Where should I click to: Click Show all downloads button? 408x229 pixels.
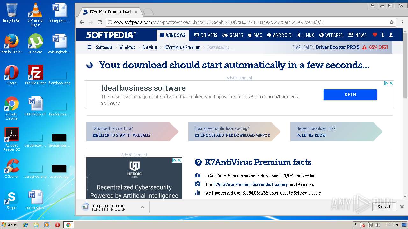click(x=384, y=207)
